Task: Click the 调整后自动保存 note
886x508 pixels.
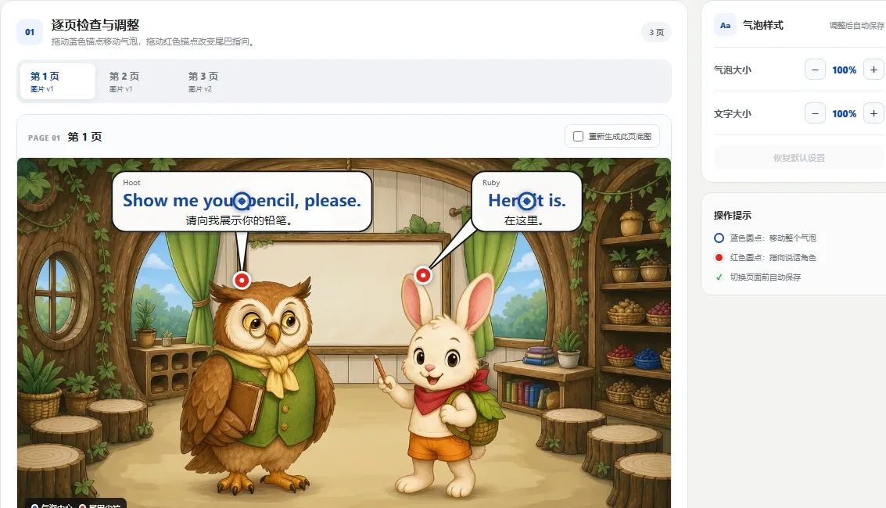Action: coord(856,25)
